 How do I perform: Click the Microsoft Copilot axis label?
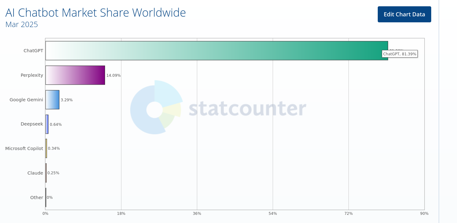tap(24, 148)
